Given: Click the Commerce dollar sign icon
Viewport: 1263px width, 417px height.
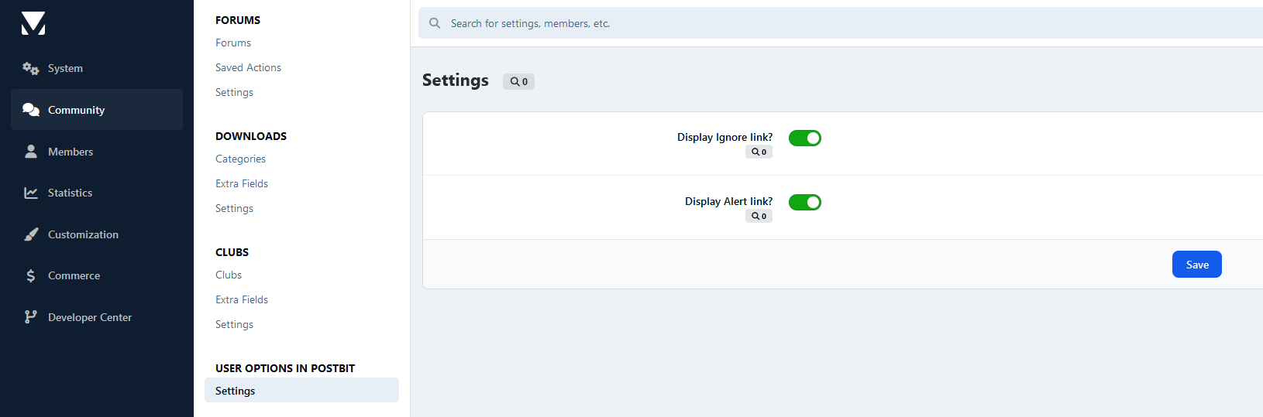Looking at the screenshot, I should (31, 275).
